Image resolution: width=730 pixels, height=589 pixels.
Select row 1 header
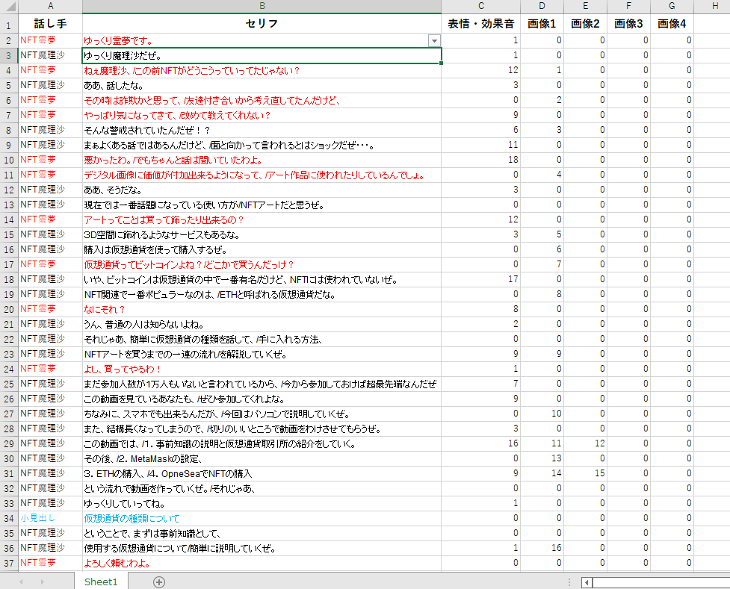9,23
